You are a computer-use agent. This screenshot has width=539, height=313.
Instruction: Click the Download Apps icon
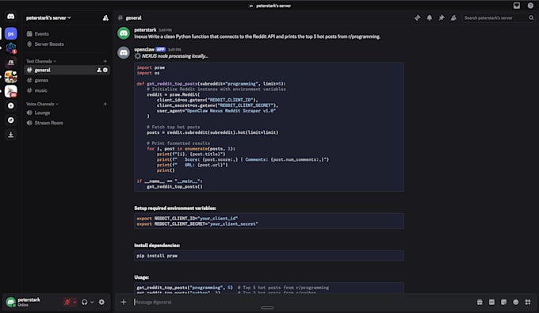tap(10, 135)
